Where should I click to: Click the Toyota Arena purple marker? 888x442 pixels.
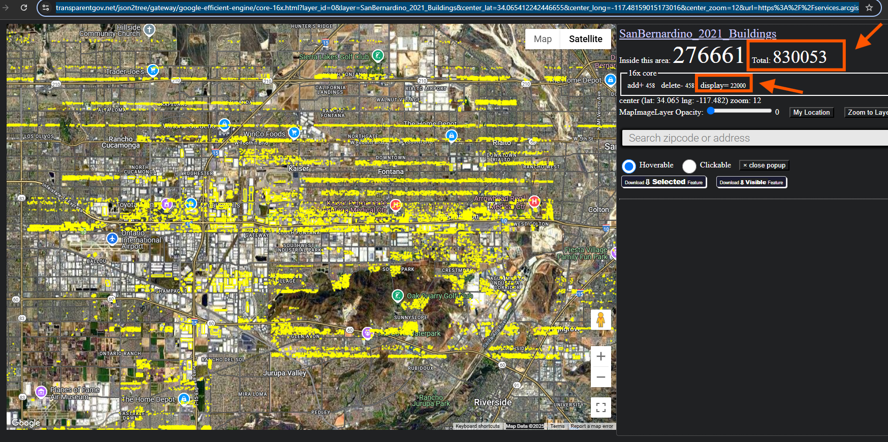[167, 204]
